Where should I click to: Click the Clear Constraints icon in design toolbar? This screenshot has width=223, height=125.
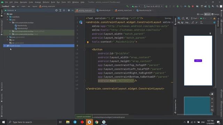[x=193, y=23]
